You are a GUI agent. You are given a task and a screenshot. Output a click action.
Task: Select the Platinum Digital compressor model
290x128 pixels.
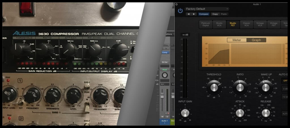[x=206, y=24]
